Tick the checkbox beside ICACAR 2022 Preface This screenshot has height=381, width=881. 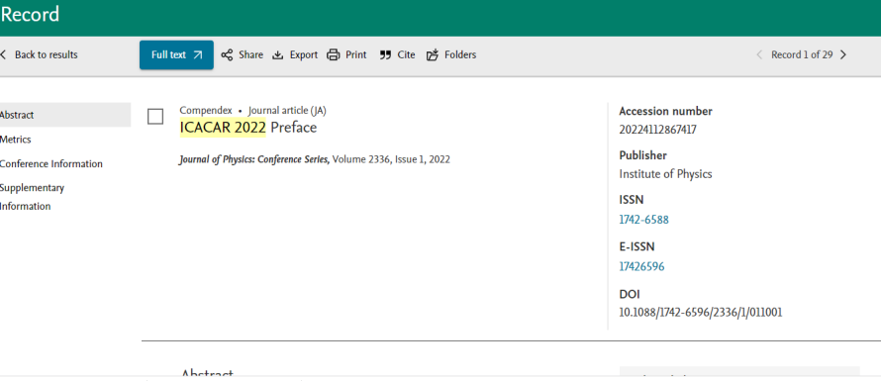tap(155, 117)
